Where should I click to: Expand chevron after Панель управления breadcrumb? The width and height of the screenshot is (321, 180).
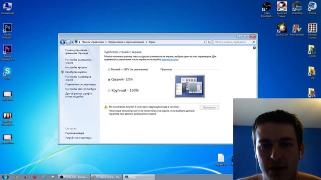(x=106, y=42)
